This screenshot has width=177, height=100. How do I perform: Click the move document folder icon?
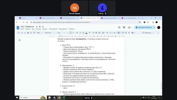tap(40, 27)
